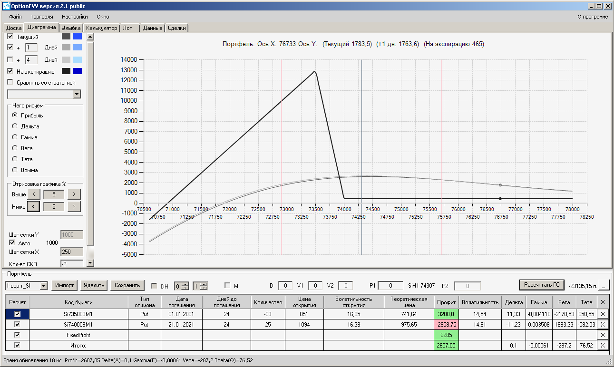The height and width of the screenshot is (367, 614).
Task: Choose Вега as the plotted value
Action: [15, 148]
